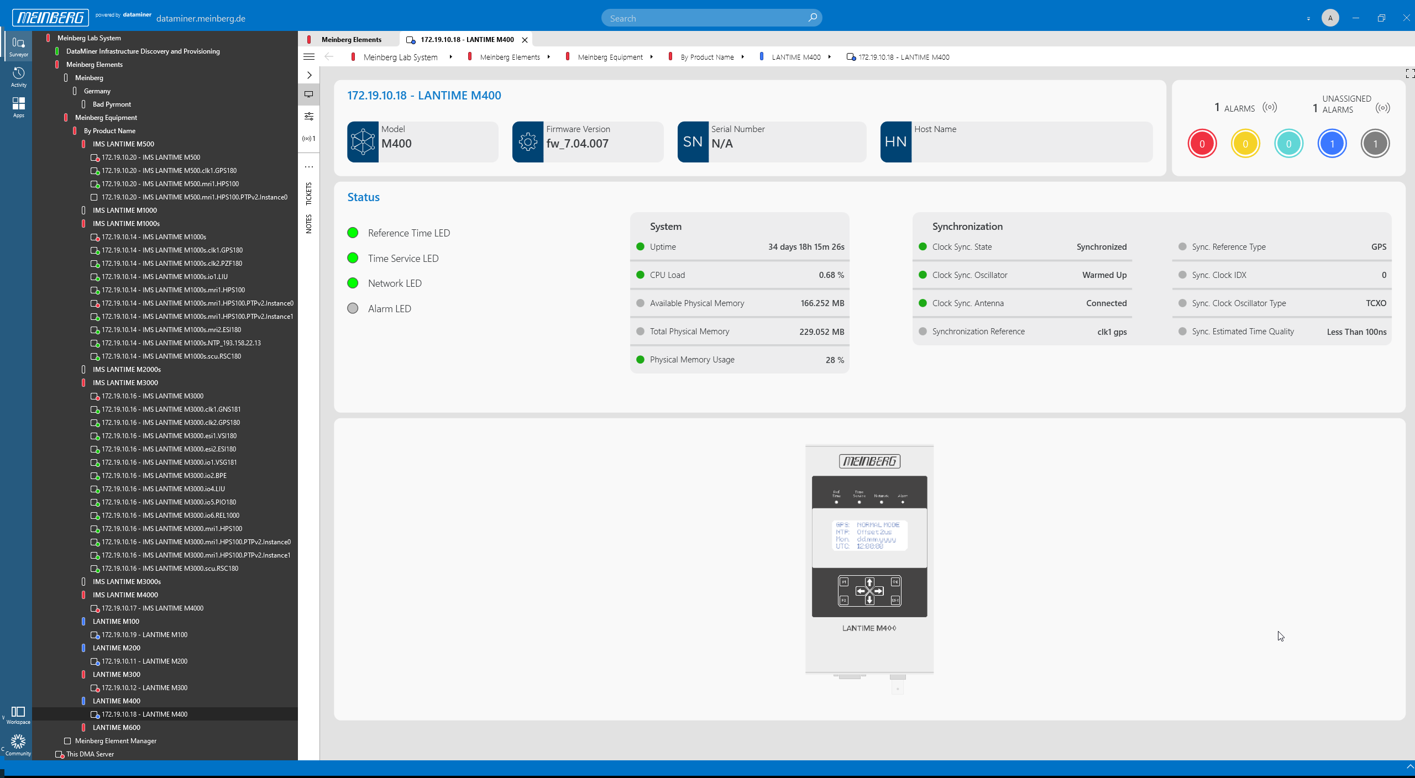
Task: Open the Workspace sidebar panel
Action: pos(18,715)
